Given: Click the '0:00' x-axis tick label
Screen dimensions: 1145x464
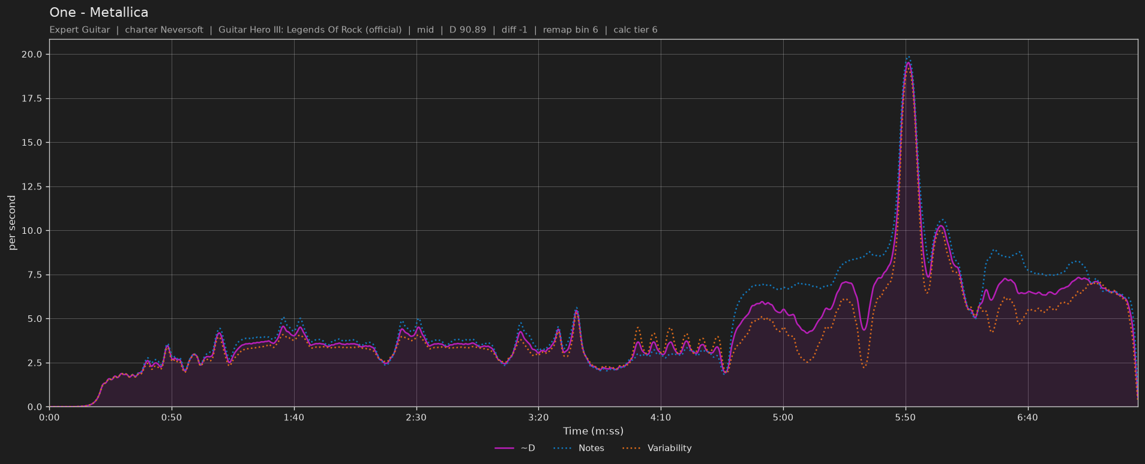Looking at the screenshot, I should [49, 417].
